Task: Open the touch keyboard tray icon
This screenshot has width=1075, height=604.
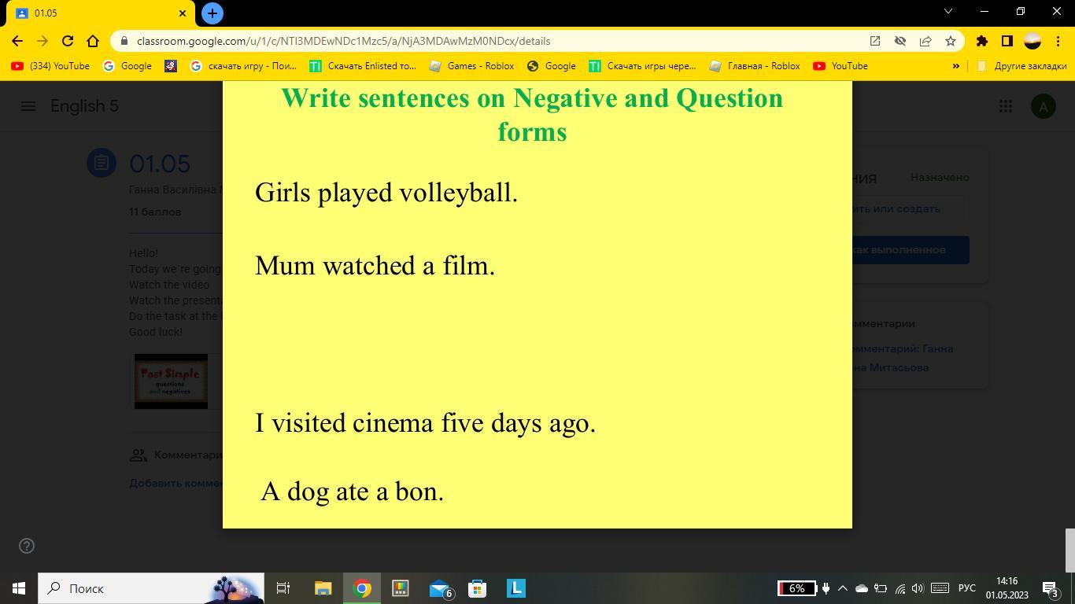Action: [940, 588]
